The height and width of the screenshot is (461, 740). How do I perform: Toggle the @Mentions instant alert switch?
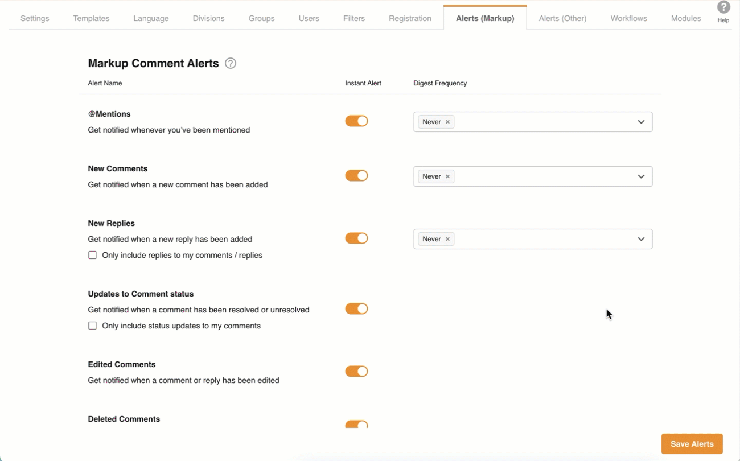click(356, 121)
